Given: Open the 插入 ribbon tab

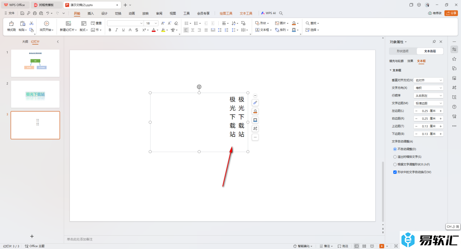Looking at the screenshot, I should tap(91, 13).
